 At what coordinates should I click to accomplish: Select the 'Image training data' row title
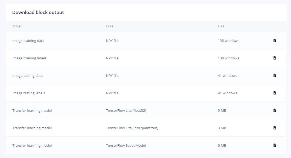[x=28, y=41]
